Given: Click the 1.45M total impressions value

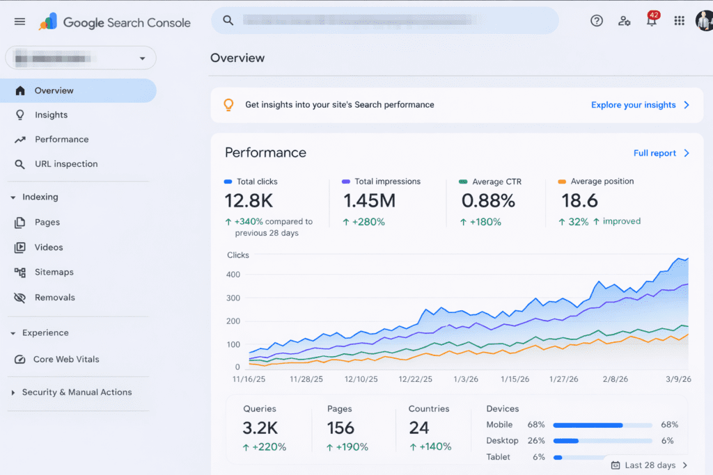Looking at the screenshot, I should (369, 201).
